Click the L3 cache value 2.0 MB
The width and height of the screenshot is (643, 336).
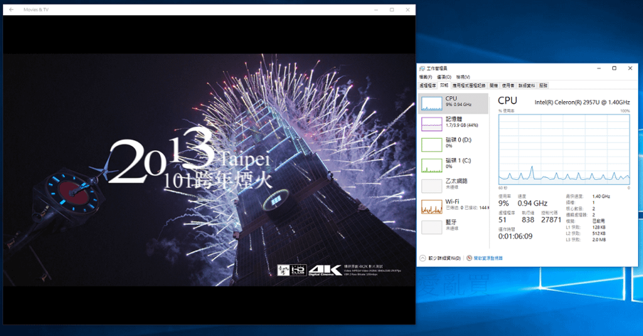pos(598,239)
